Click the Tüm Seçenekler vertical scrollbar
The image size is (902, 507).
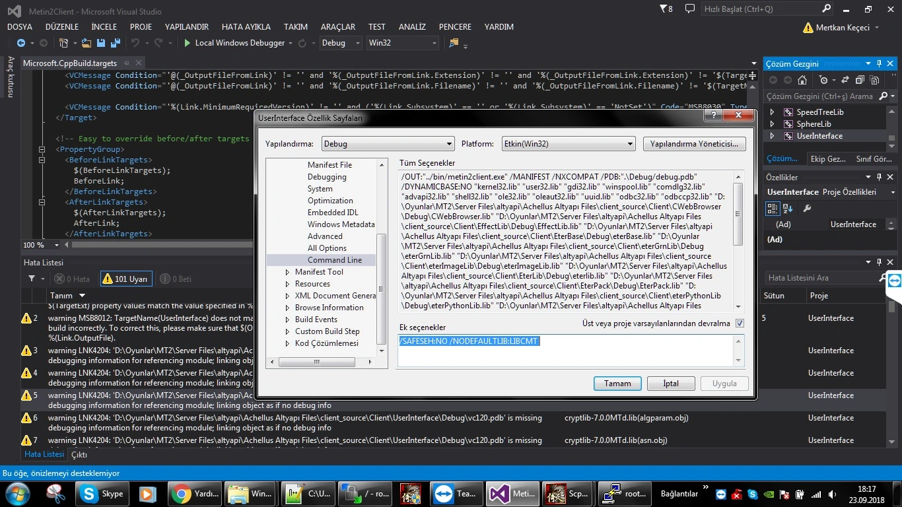(739, 242)
